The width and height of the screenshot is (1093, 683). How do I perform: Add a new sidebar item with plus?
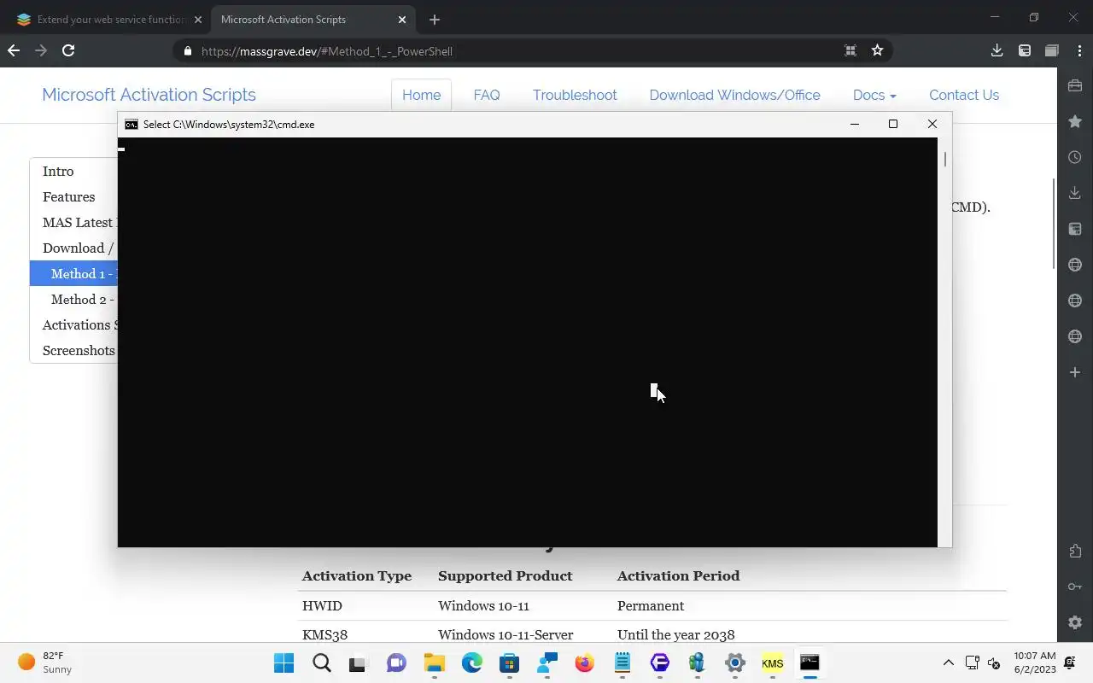point(1075,372)
